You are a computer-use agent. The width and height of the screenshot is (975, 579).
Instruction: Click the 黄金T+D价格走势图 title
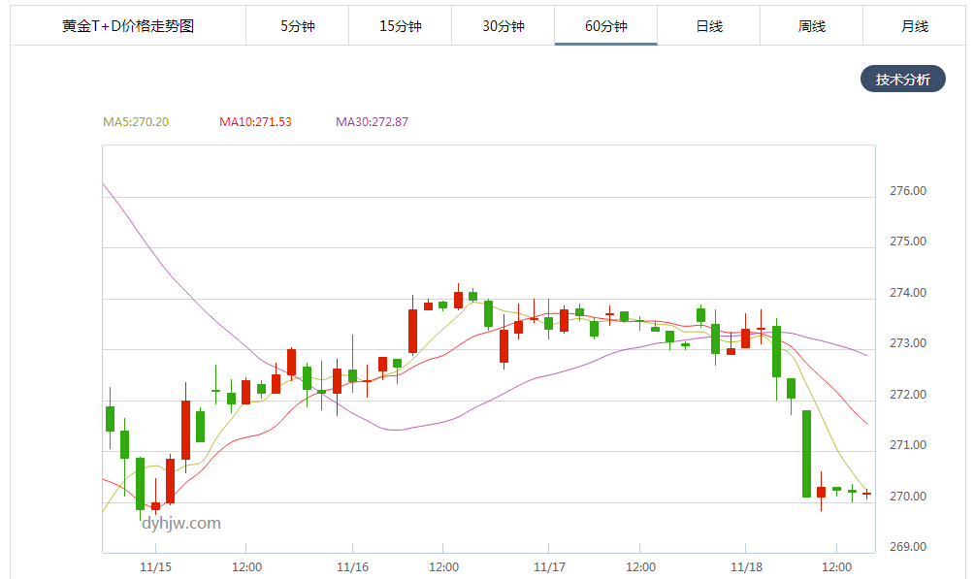pyautogui.click(x=128, y=26)
